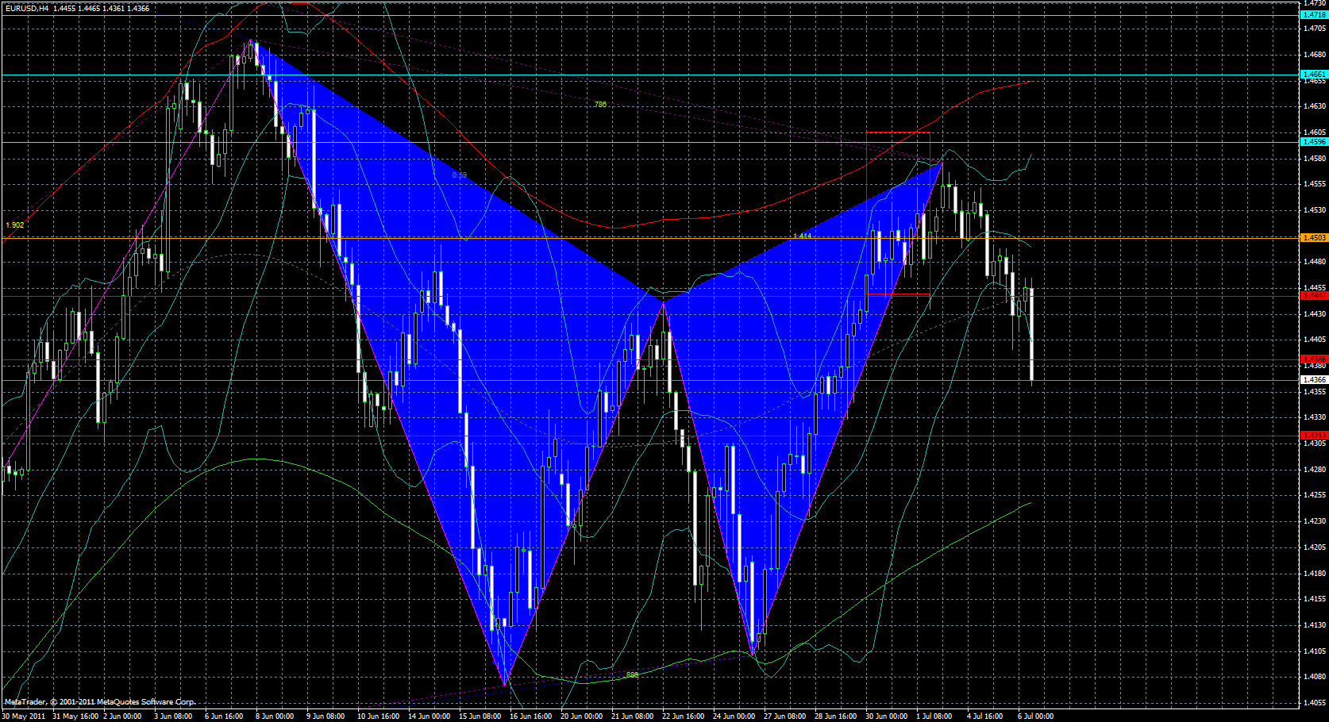Click the 28 Jun 16:00 time label
This screenshot has height=722, width=1329.
(835, 716)
